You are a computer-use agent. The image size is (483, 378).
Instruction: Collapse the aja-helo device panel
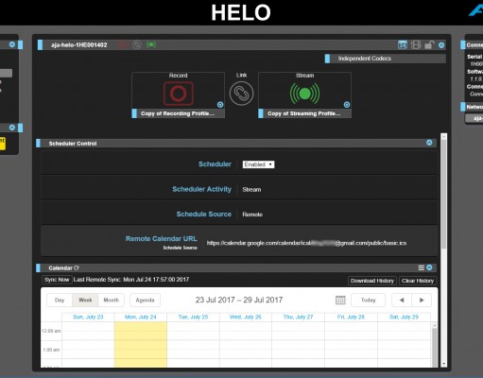tap(441, 45)
